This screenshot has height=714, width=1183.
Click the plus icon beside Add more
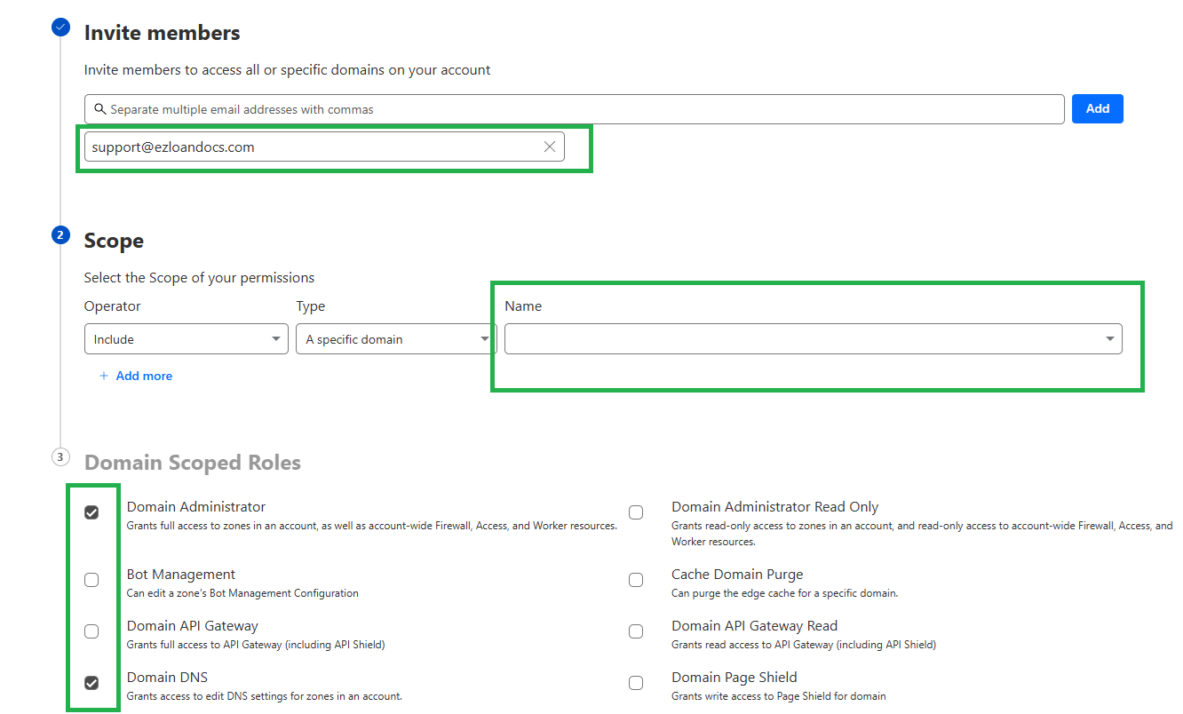[x=104, y=377]
